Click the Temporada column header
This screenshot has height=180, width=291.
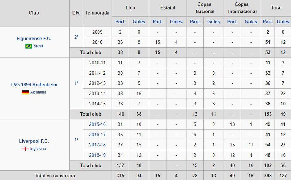click(97, 13)
